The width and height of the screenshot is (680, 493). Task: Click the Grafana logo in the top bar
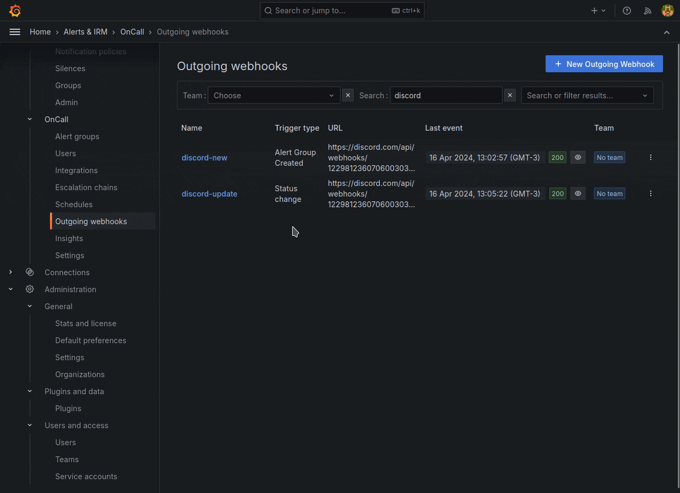click(x=15, y=10)
